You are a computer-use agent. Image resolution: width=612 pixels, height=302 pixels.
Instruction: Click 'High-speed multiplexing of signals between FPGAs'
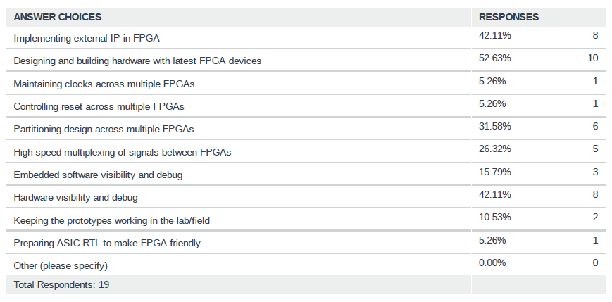[123, 151]
